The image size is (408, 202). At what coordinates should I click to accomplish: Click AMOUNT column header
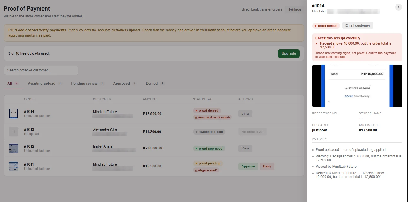150,99
